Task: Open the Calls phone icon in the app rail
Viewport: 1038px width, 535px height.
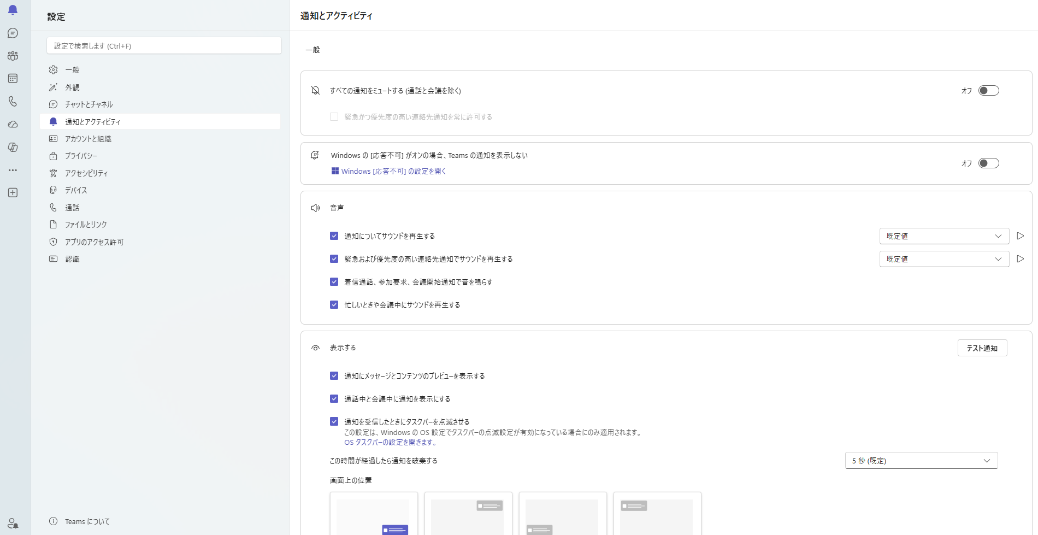Action: point(13,102)
